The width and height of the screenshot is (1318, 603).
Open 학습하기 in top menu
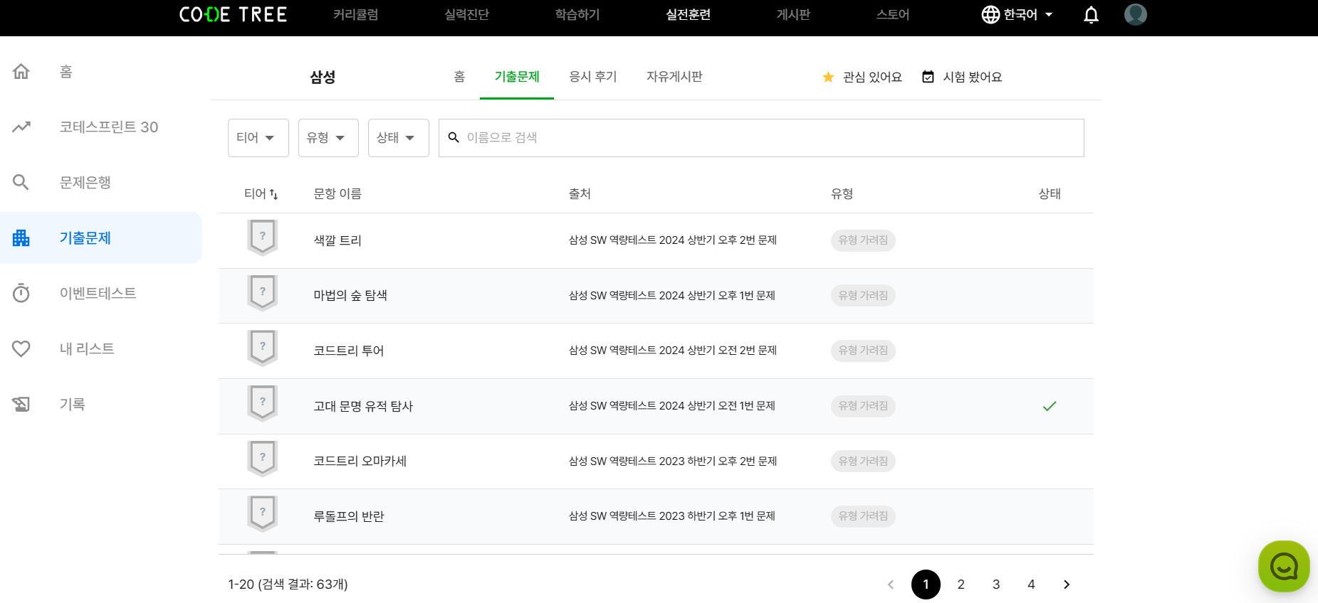[577, 14]
